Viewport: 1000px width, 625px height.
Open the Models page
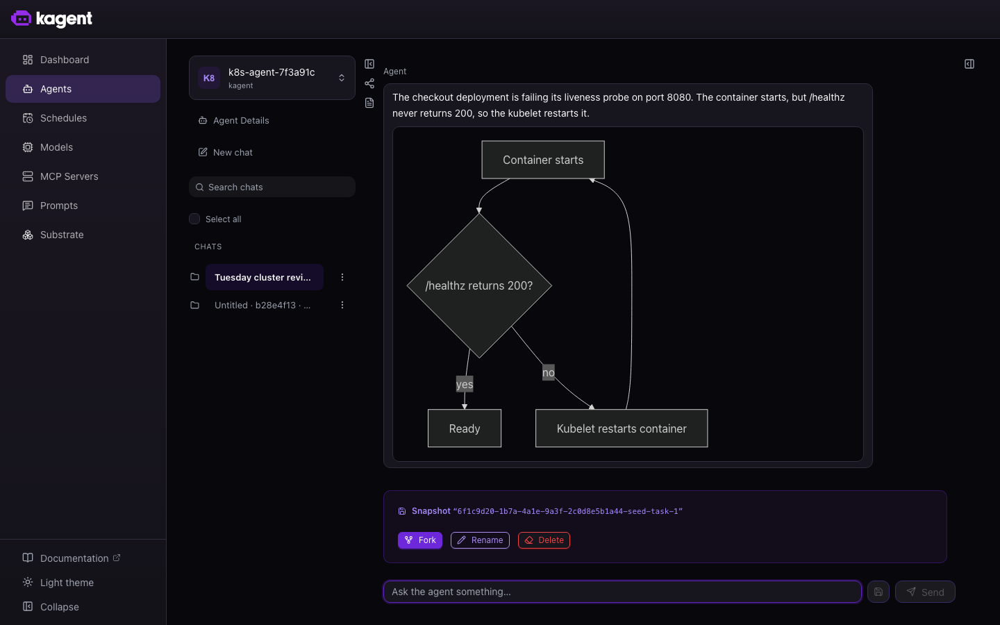(x=83, y=147)
